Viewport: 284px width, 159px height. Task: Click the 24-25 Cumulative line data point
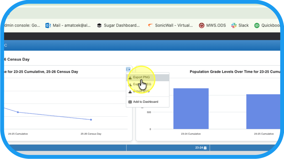(x=18, y=112)
